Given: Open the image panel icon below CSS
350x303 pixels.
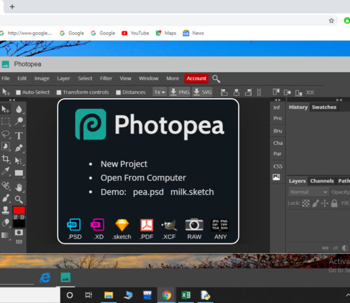Looking at the screenshot, I should pyautogui.click(x=277, y=177).
